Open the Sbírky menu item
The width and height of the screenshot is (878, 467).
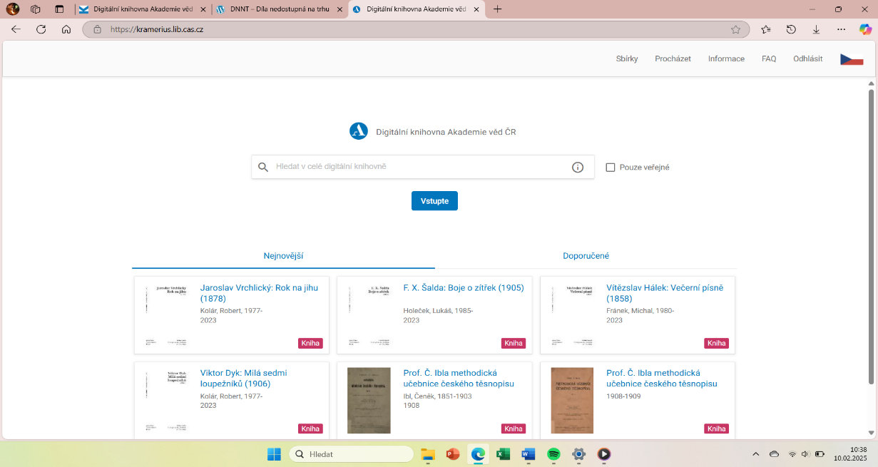[x=627, y=59]
